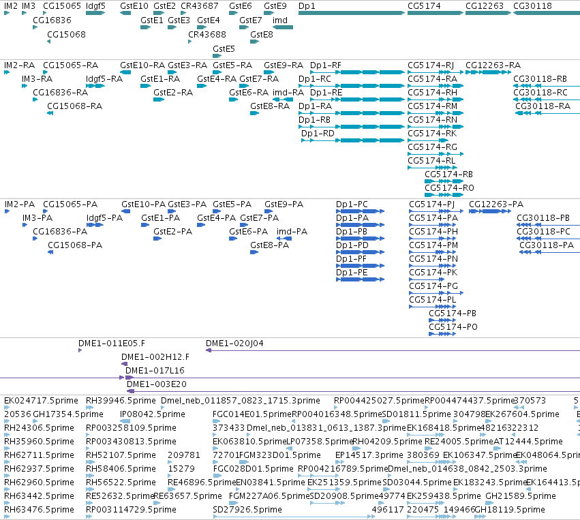Select the Dp1 gene span bar
The image size is (580, 520).
352,13
